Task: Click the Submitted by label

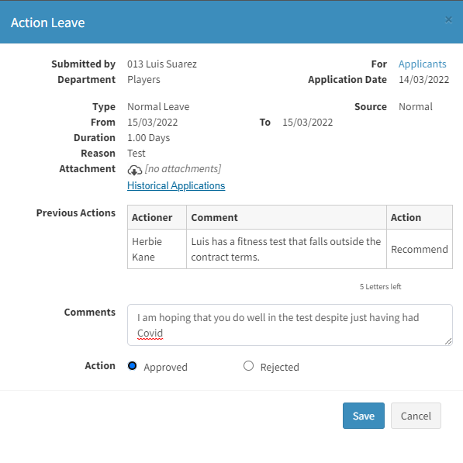Action: tap(84, 64)
